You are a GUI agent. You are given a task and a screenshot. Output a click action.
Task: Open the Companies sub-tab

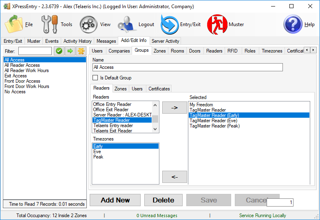[119, 51]
